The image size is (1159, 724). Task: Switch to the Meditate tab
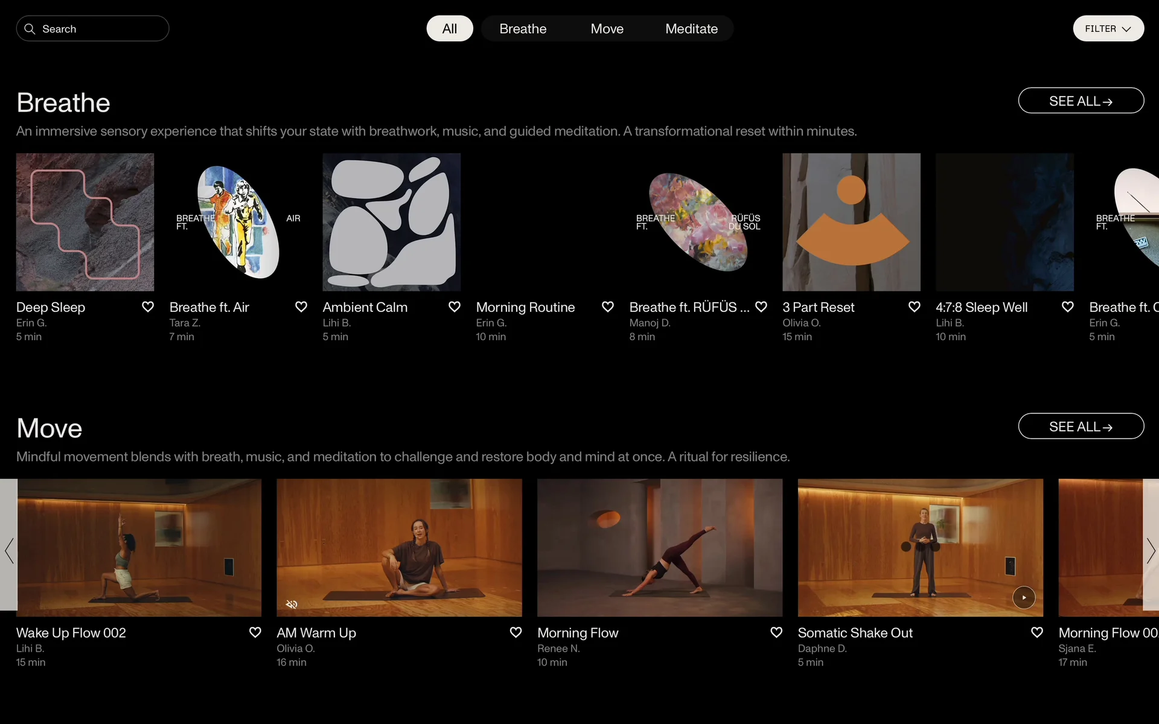click(691, 29)
